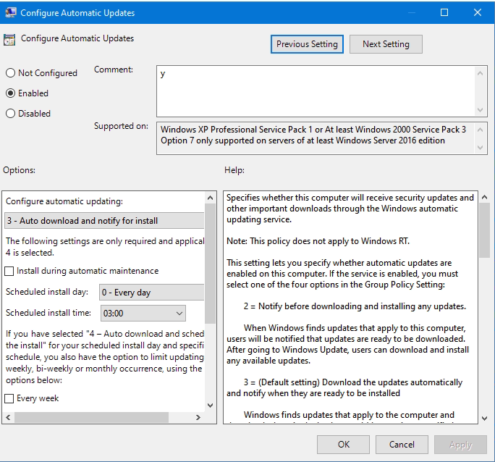Click the Help panel scroll down arrow
Viewport: 495px width, 462px height.
click(485, 419)
